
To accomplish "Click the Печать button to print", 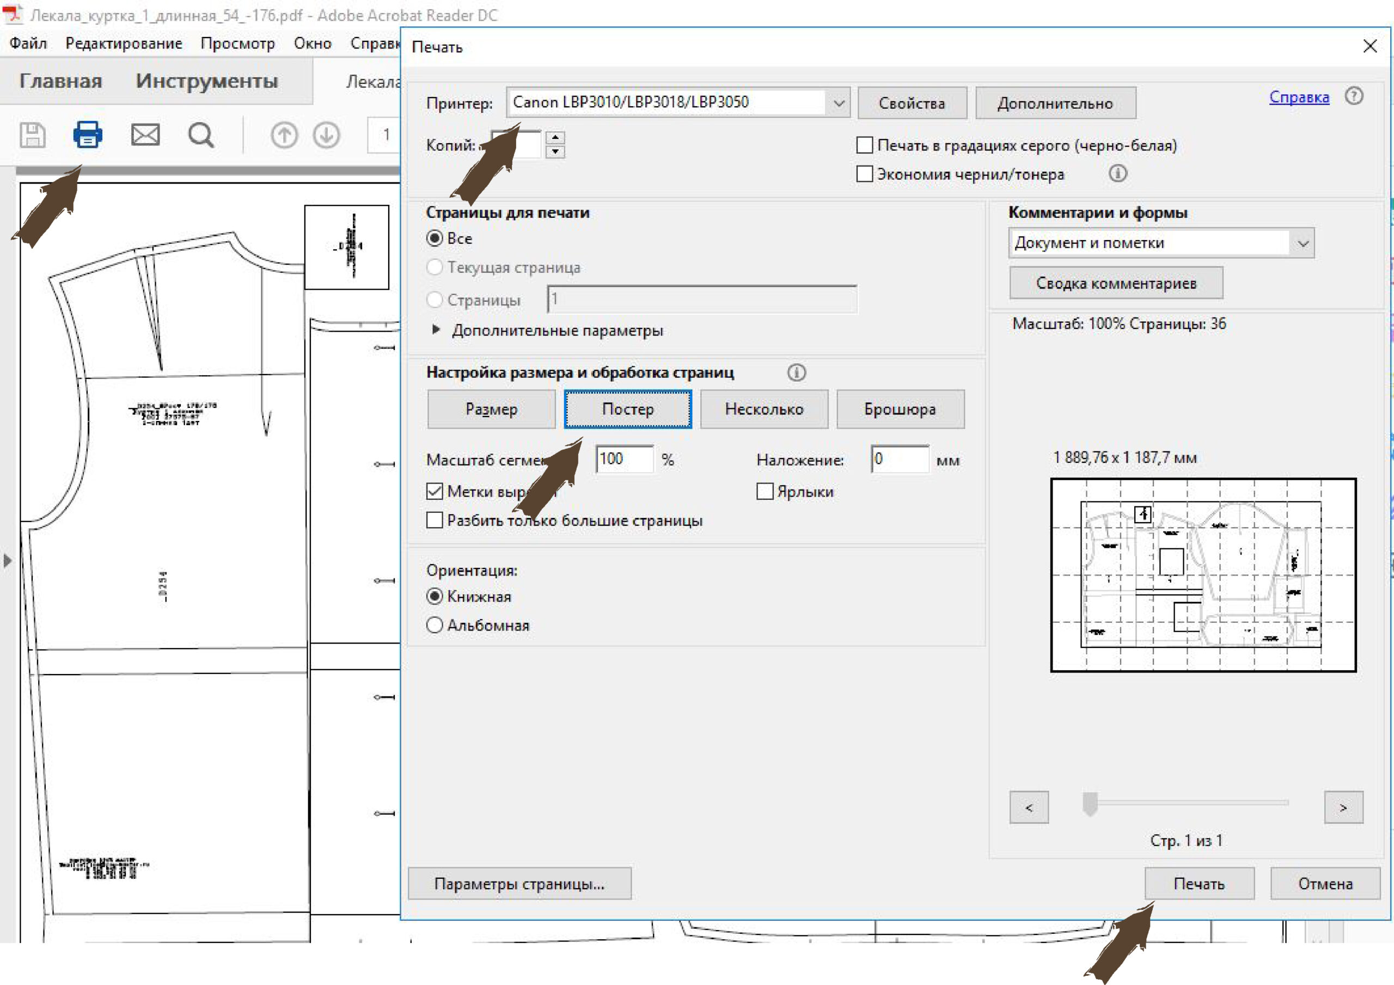I will click(x=1199, y=884).
